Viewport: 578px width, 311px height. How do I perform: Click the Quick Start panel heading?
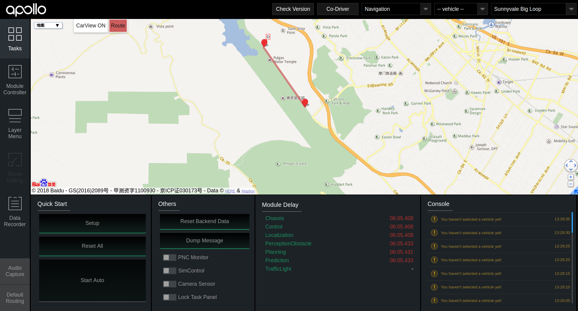[x=52, y=204]
